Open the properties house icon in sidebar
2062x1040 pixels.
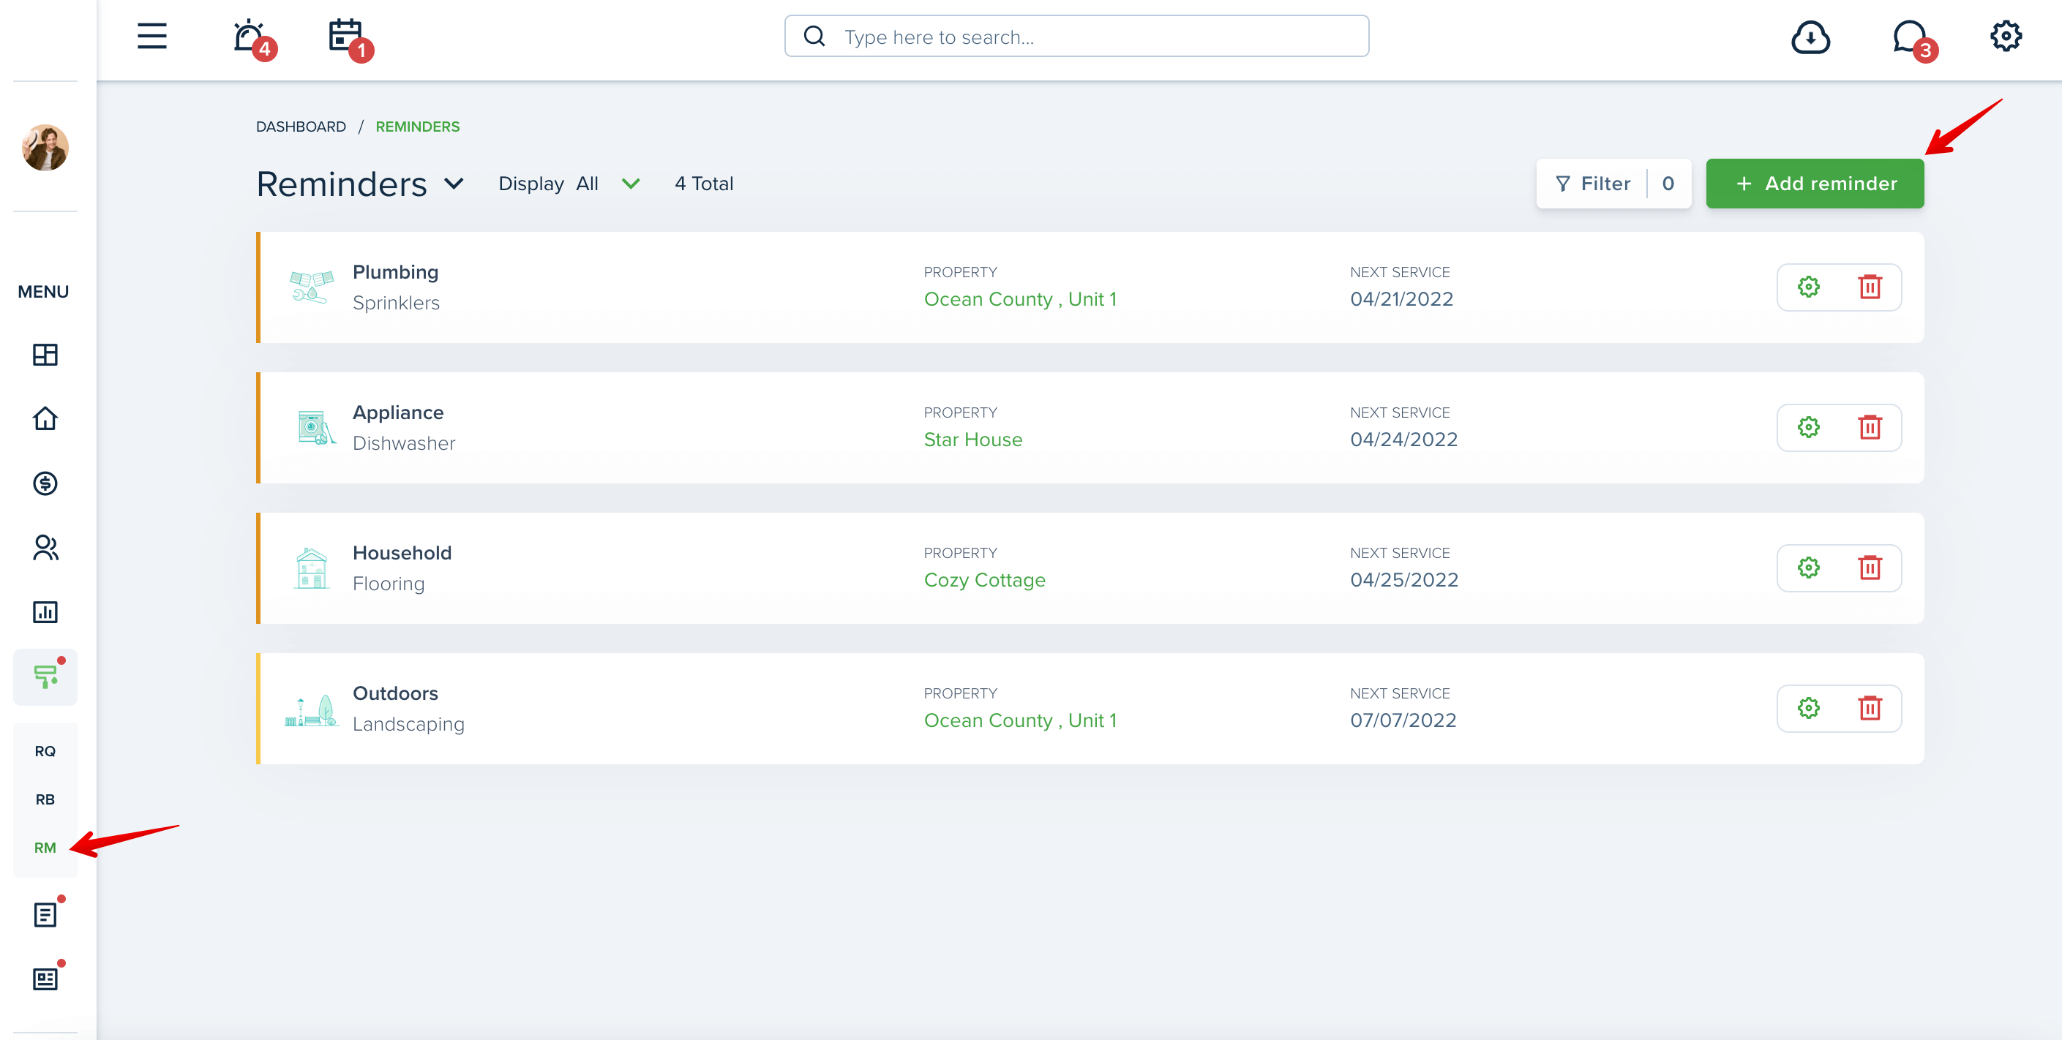45,418
